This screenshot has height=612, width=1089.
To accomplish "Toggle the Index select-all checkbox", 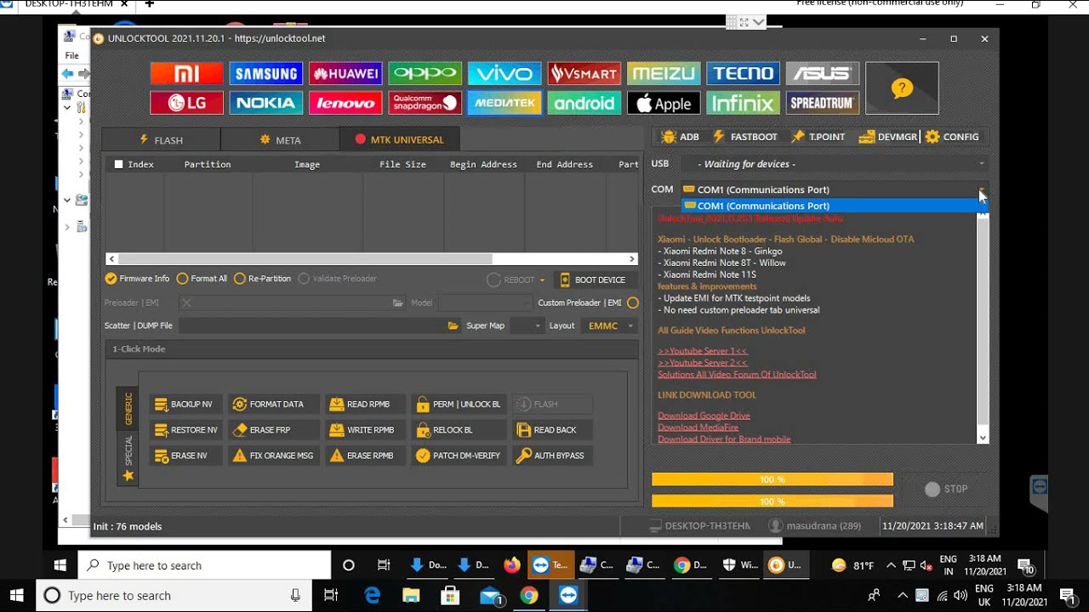I will [119, 164].
